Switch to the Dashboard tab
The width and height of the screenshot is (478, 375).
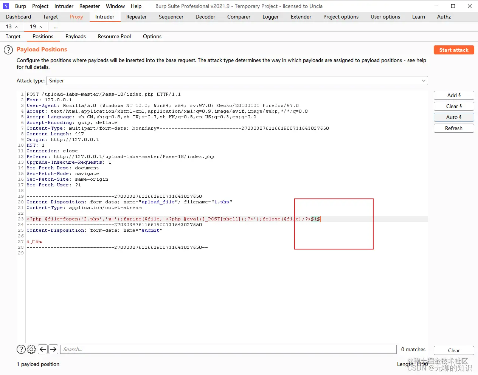coord(18,17)
